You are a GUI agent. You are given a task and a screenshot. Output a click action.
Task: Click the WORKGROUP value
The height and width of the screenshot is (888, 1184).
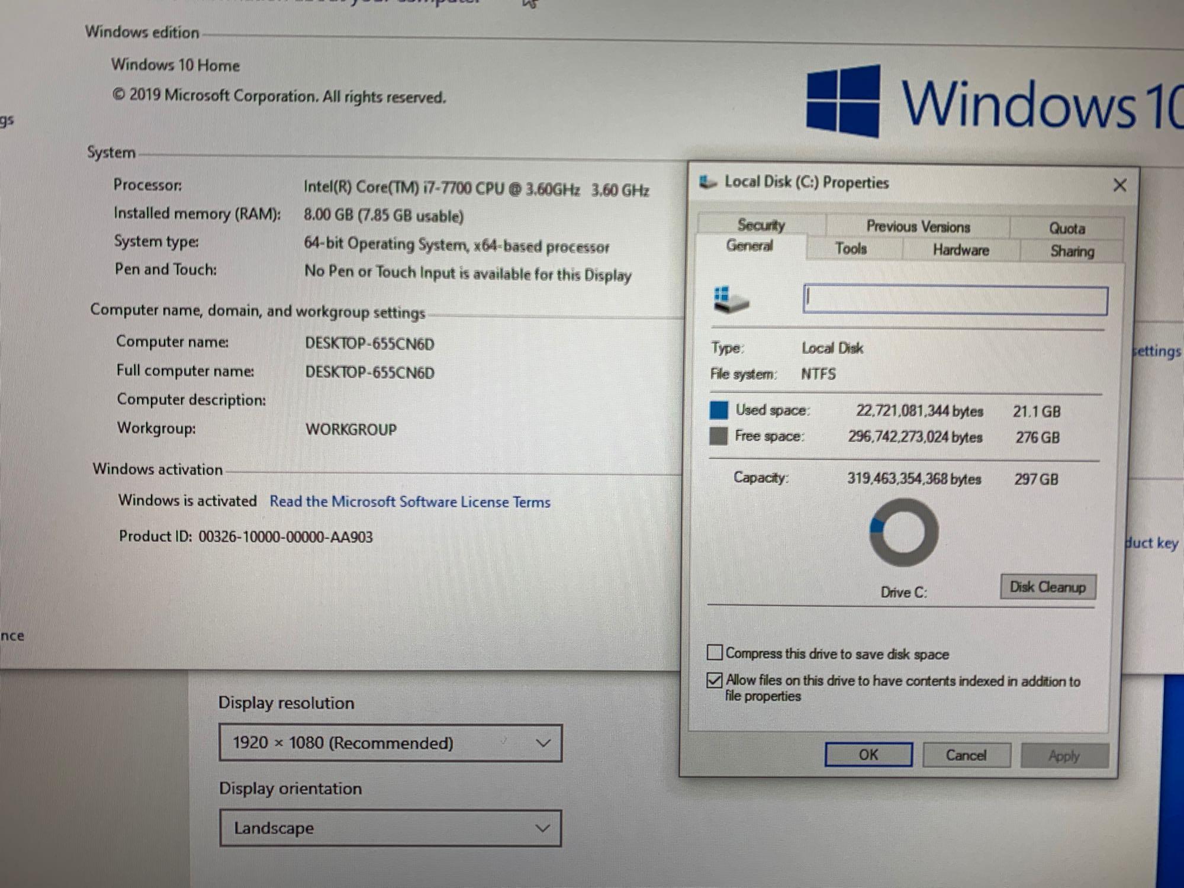tap(351, 430)
